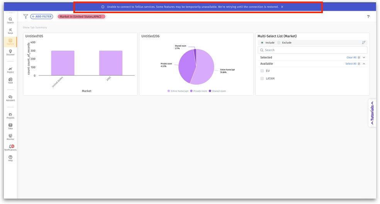Open the Projects folder icon

(10, 116)
